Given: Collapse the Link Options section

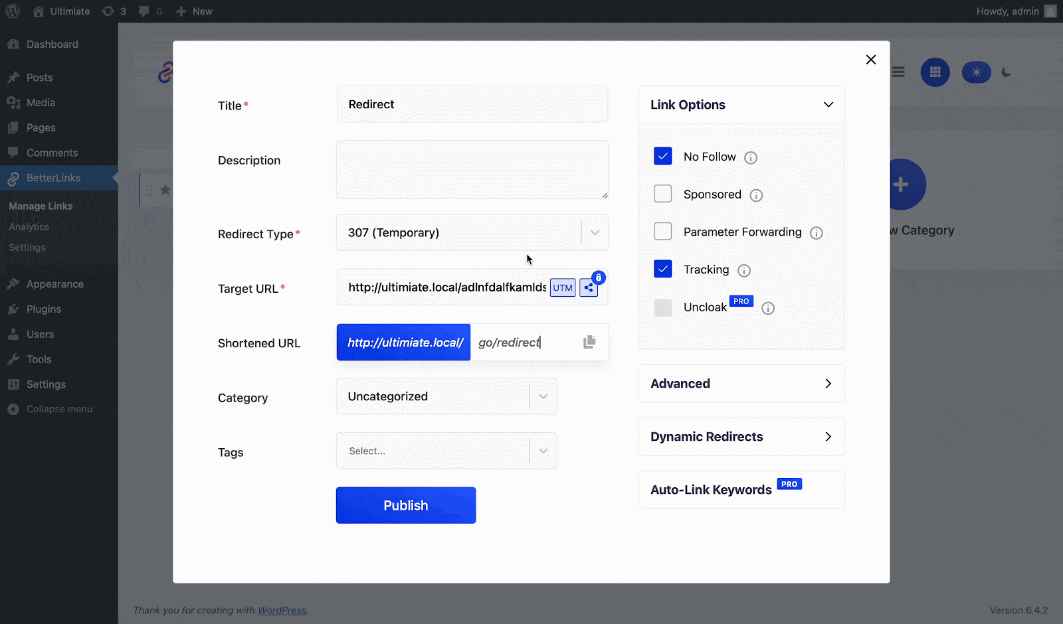Looking at the screenshot, I should tap(828, 104).
